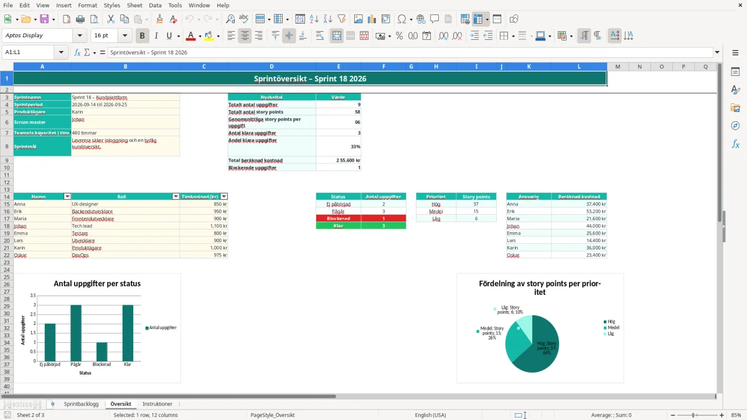Clear direct formatting icon
This screenshot has height=420, width=747.
172,19
